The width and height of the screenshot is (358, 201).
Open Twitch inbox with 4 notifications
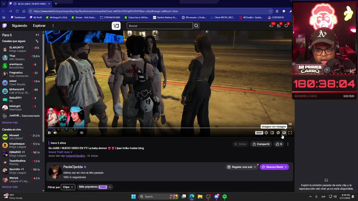[x=279, y=26]
